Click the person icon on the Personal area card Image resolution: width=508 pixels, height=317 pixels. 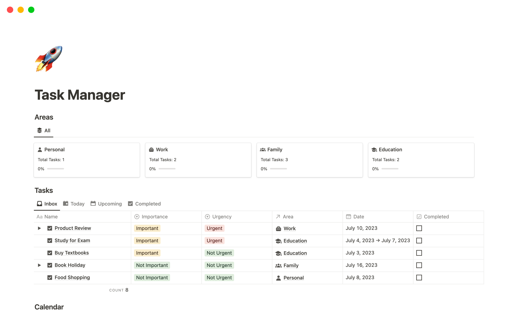[x=40, y=149]
